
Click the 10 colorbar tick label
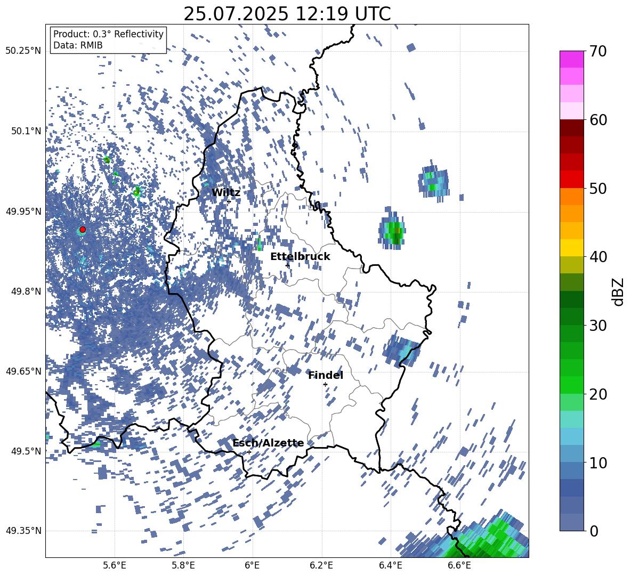click(x=598, y=463)
